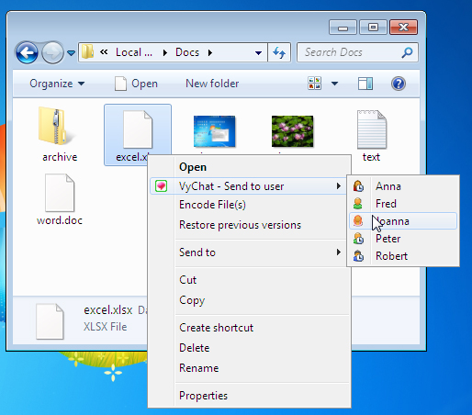Expand the Send to submenu arrow
Viewport: 472px width, 415px height.
pyautogui.click(x=338, y=252)
